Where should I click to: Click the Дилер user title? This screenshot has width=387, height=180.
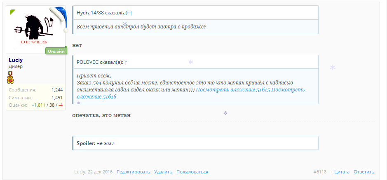pyautogui.click(x=16, y=67)
